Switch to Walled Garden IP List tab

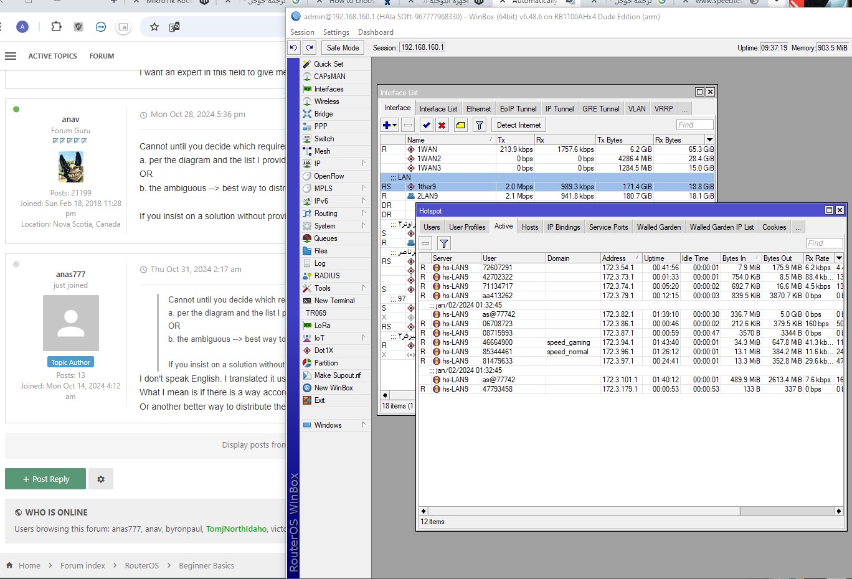click(x=721, y=227)
